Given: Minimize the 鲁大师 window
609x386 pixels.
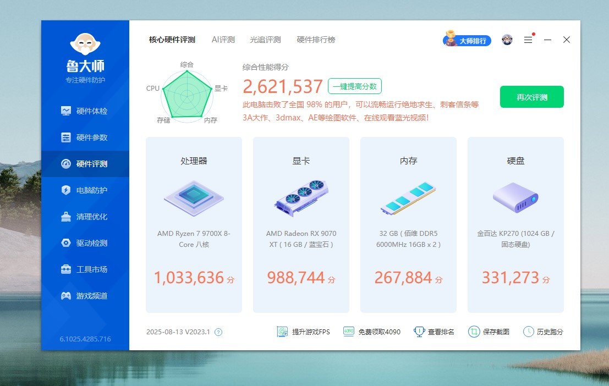Looking at the screenshot, I should pos(547,40).
